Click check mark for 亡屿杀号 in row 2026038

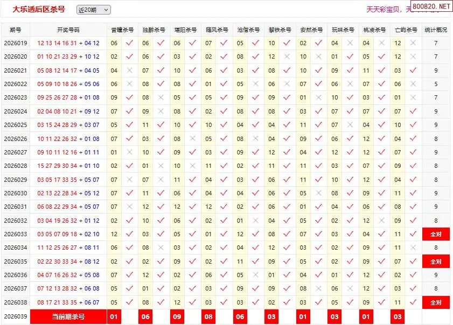(x=413, y=302)
